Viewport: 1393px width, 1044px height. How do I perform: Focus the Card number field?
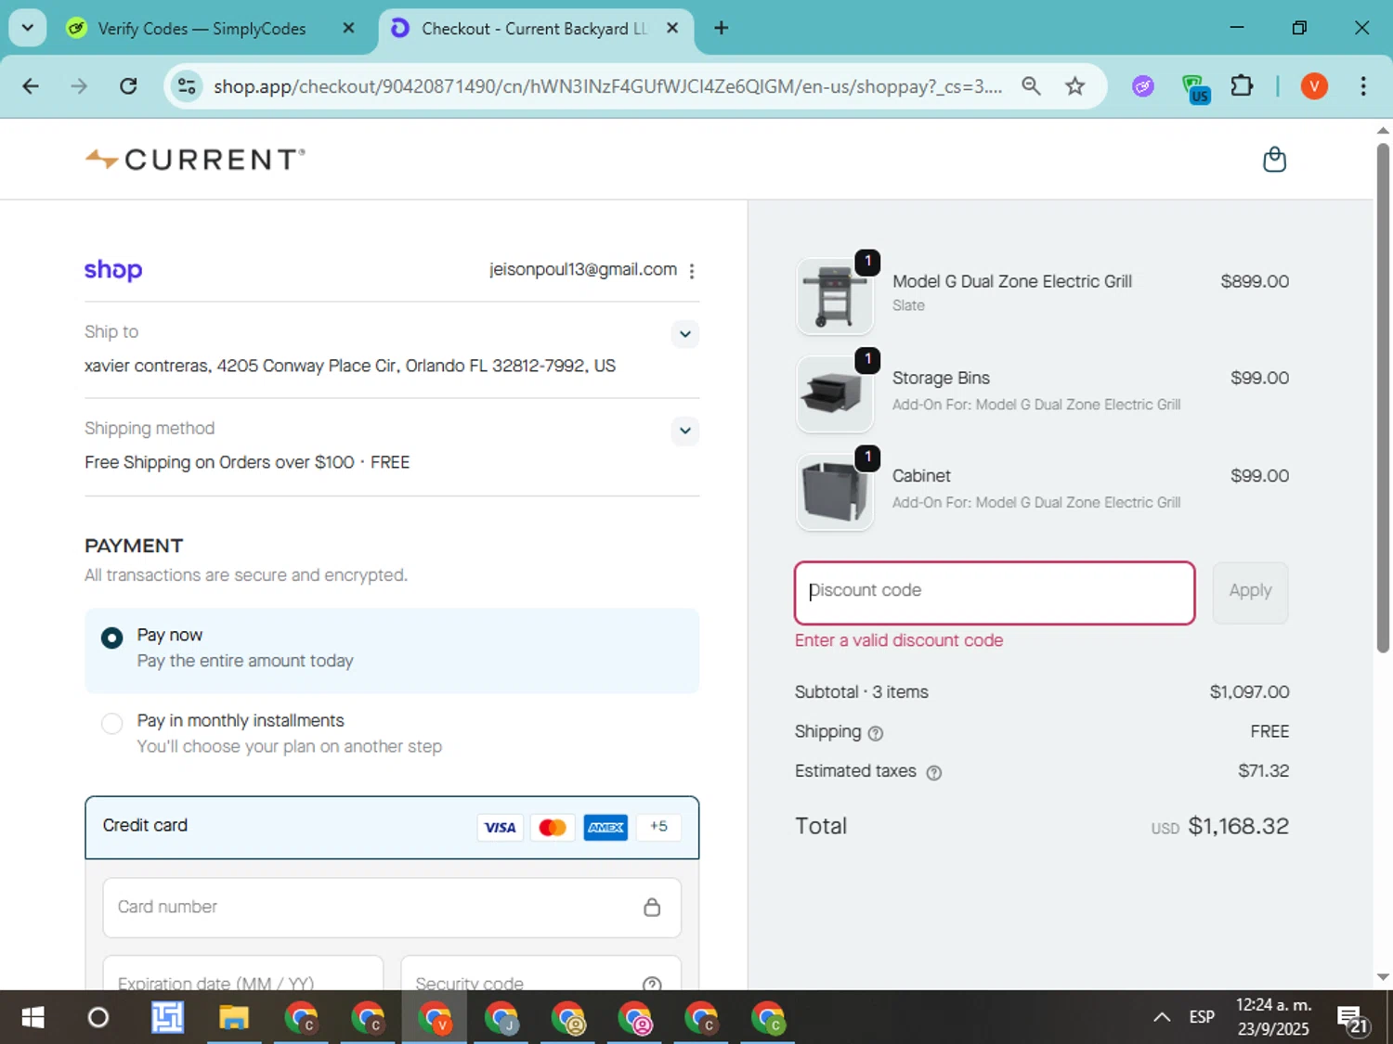pyautogui.click(x=392, y=907)
